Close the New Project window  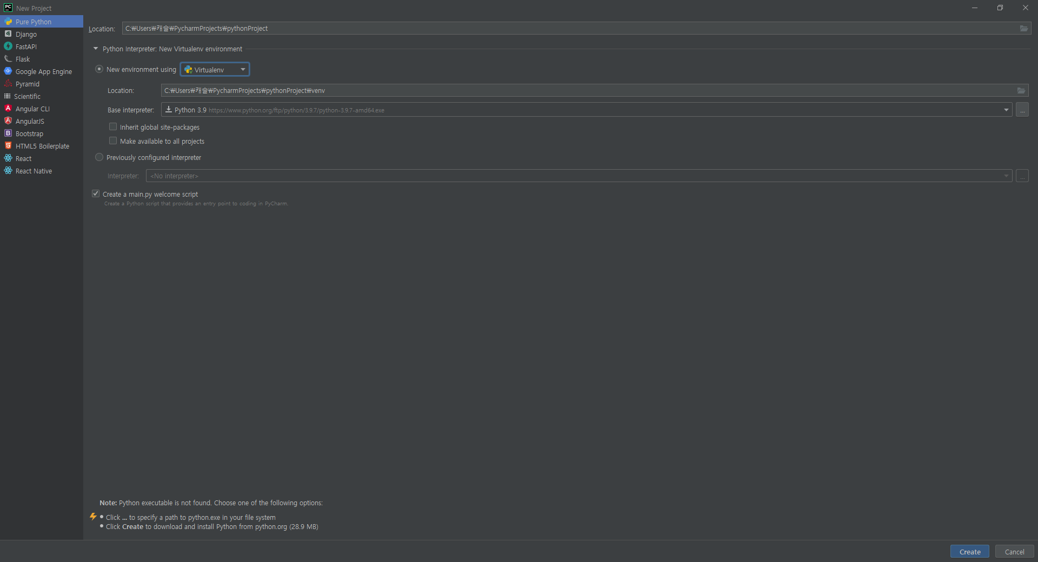1026,8
